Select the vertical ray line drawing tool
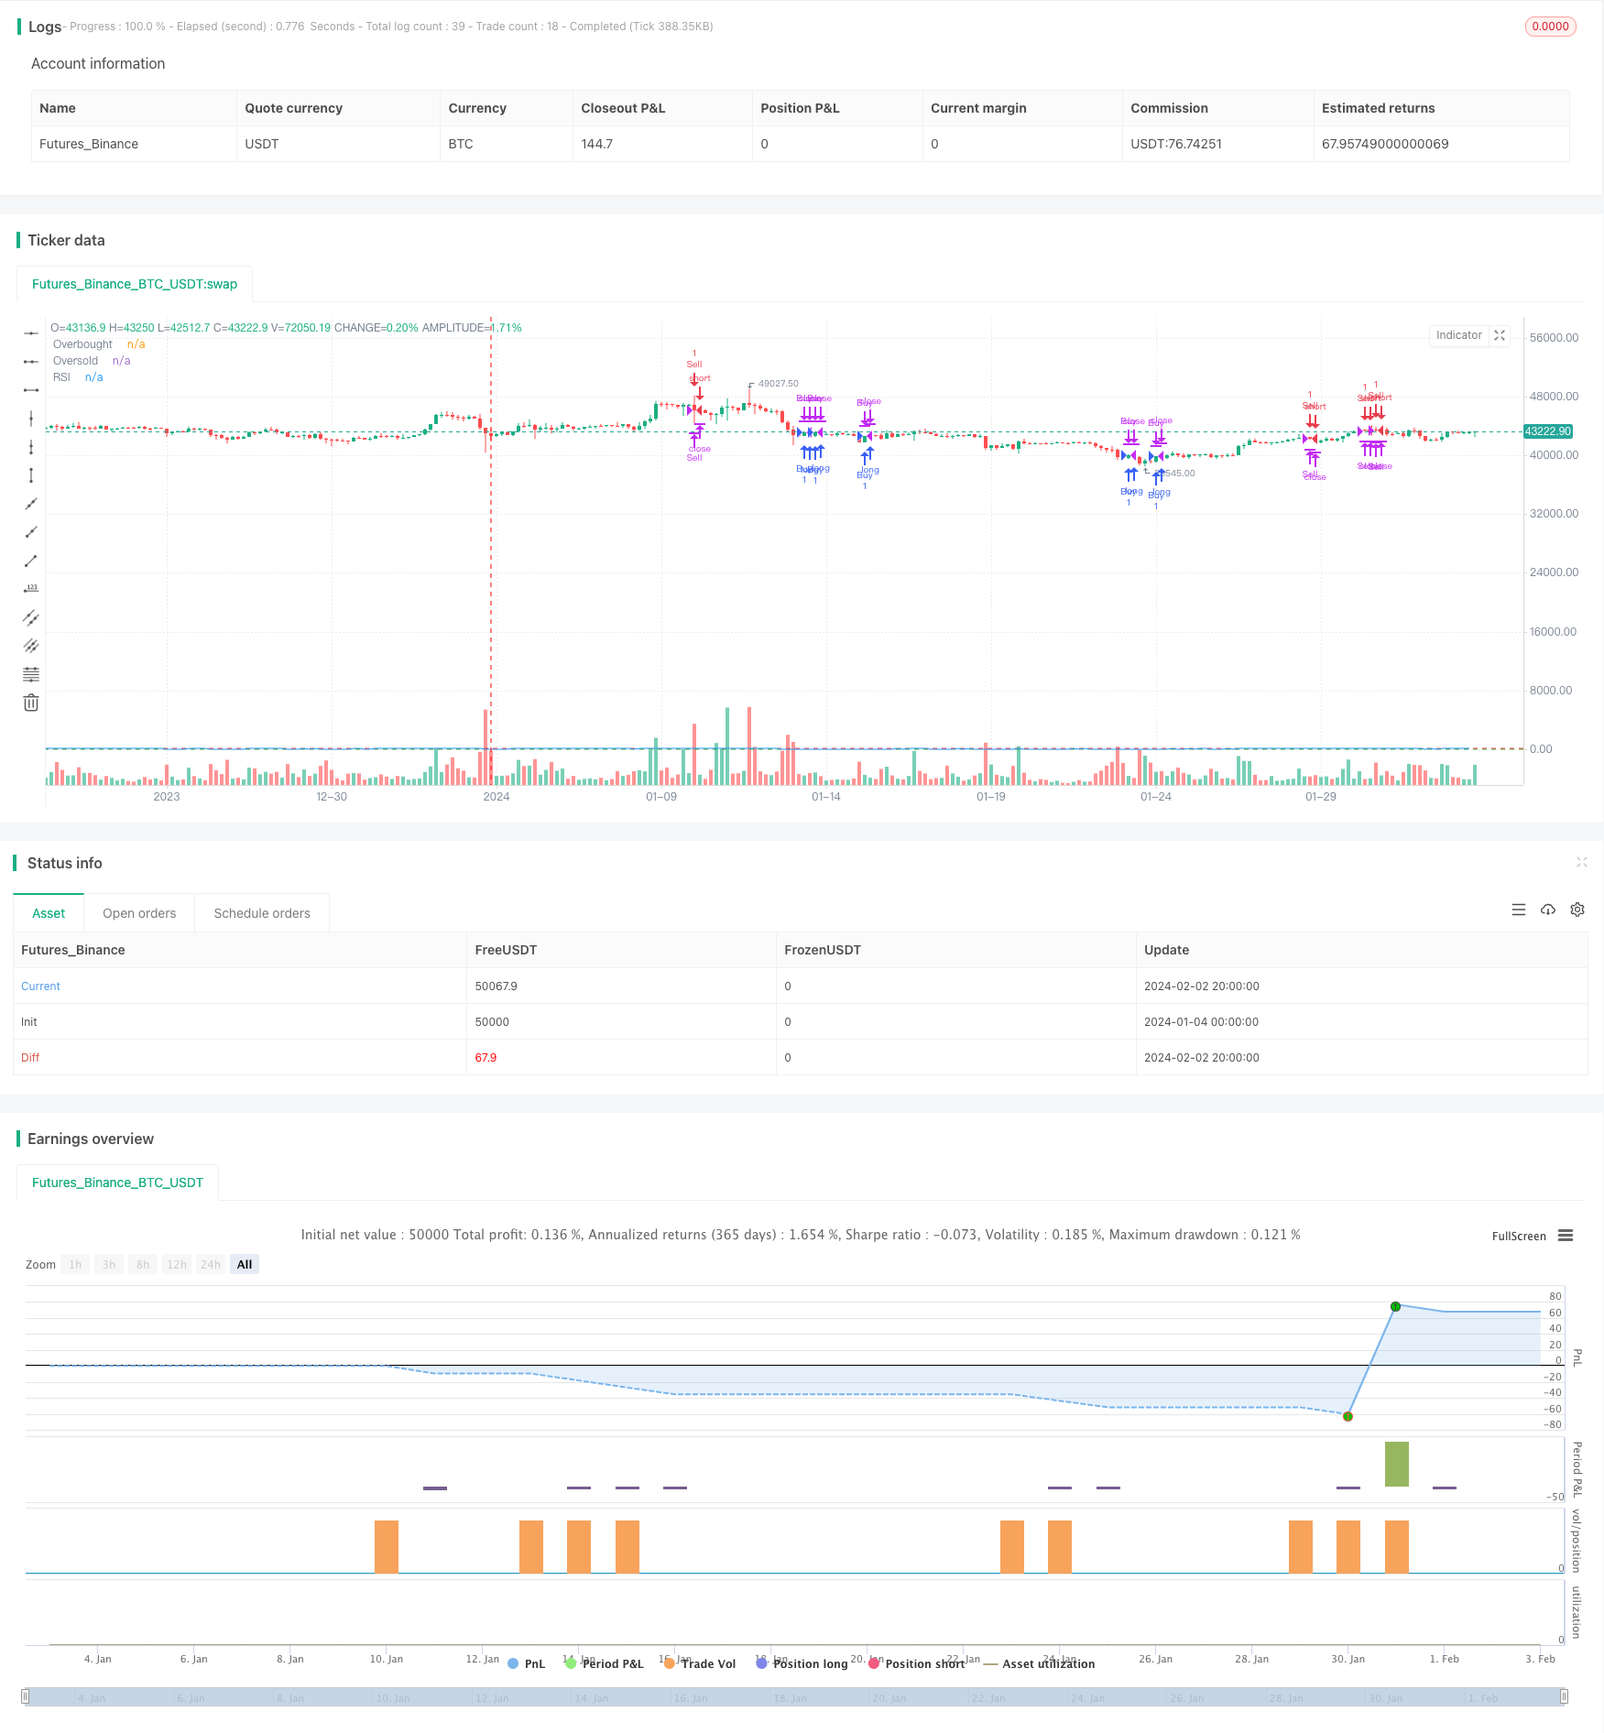 click(x=31, y=447)
